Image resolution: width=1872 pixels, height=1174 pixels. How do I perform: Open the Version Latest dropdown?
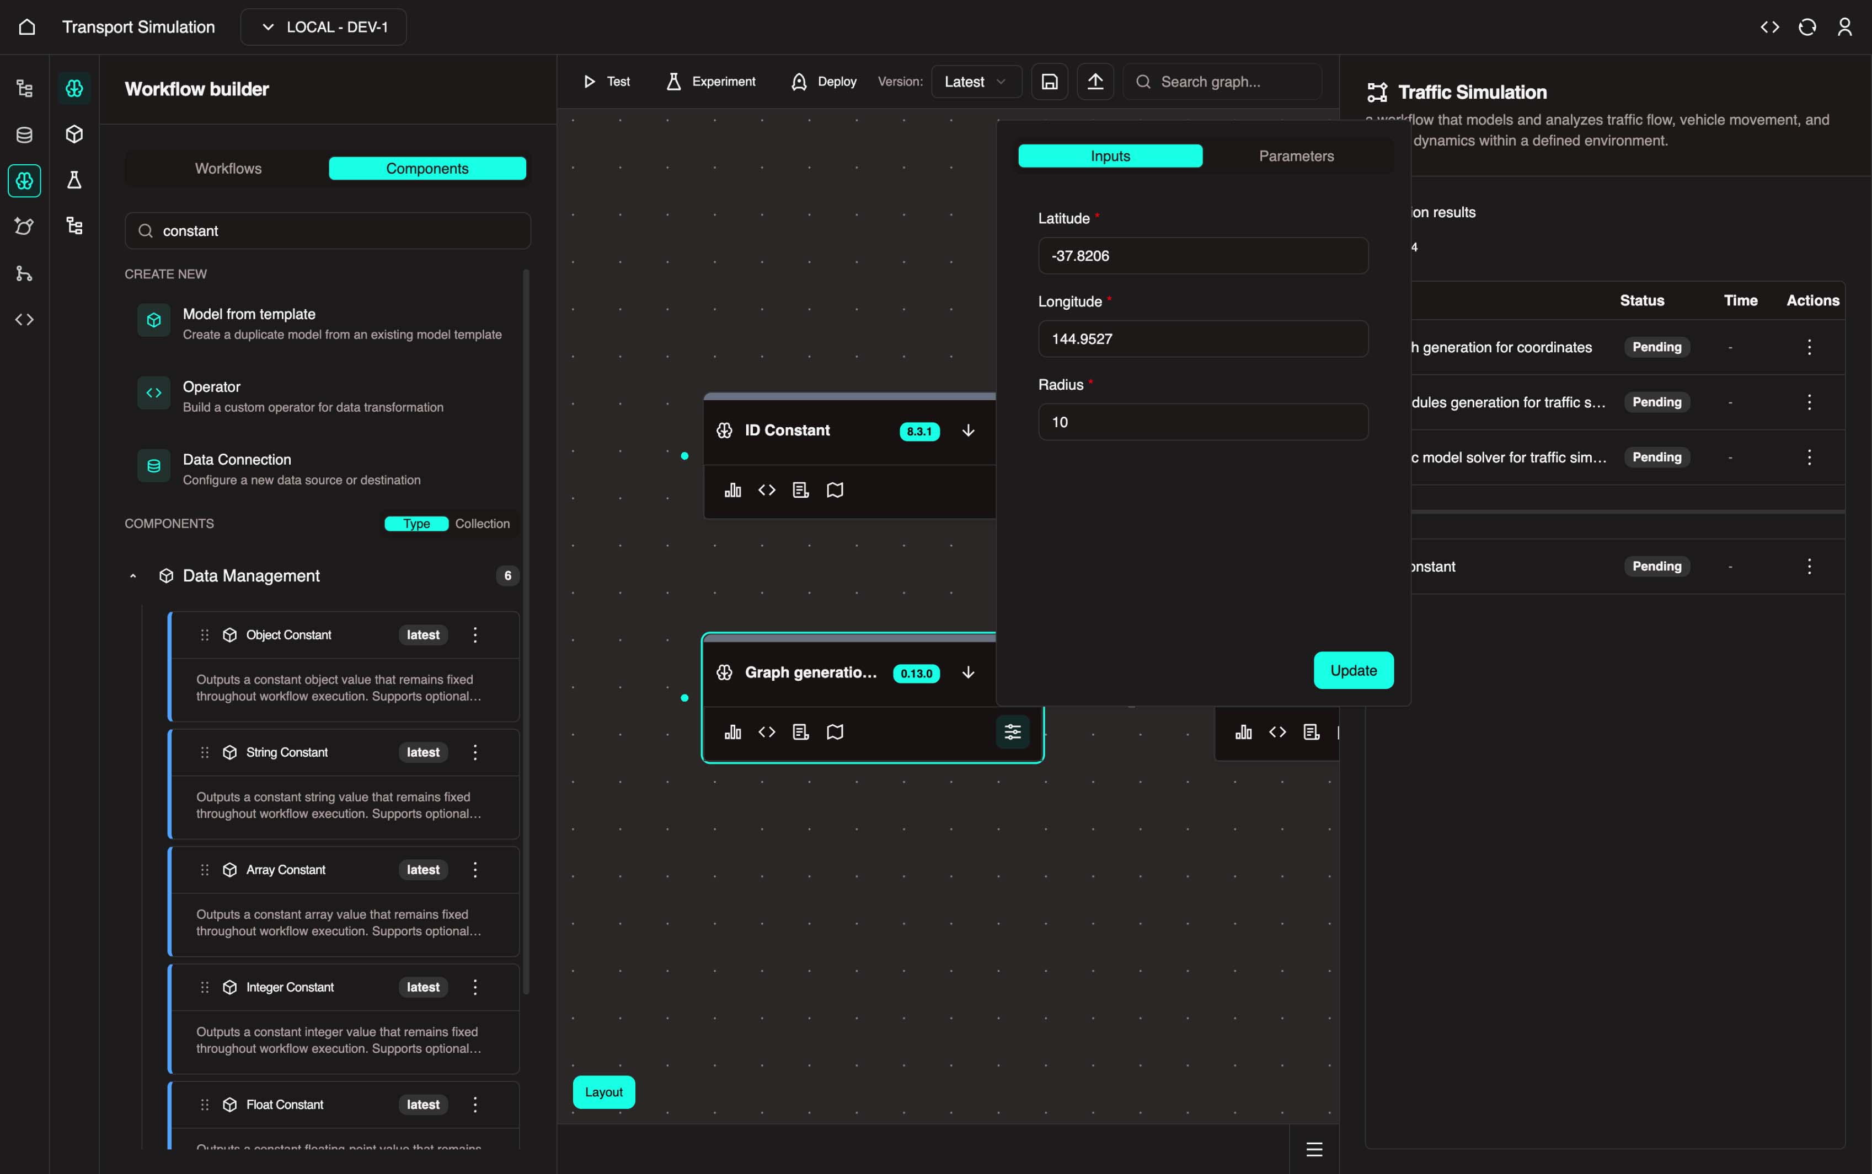[x=976, y=82]
